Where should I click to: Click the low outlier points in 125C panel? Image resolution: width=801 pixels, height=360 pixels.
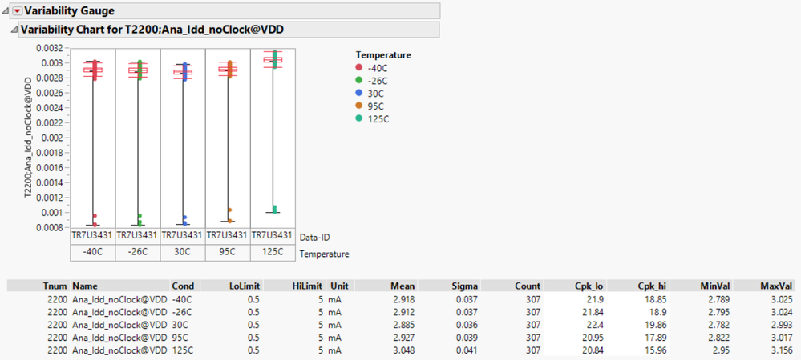(x=274, y=210)
